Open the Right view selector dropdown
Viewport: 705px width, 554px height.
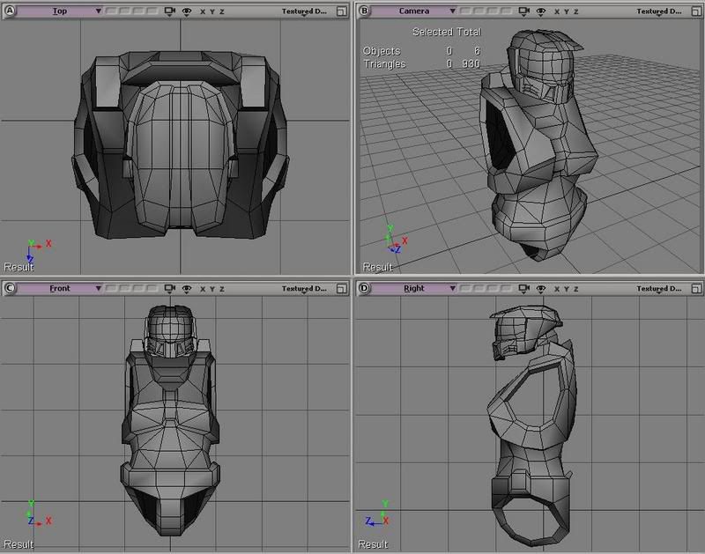click(x=414, y=288)
